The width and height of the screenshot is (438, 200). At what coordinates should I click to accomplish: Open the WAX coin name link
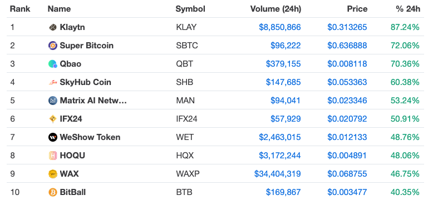[69, 174]
